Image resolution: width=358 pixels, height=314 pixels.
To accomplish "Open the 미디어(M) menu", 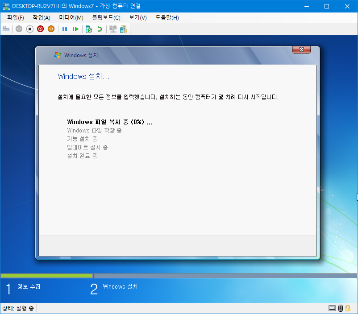I will pyautogui.click(x=71, y=17).
